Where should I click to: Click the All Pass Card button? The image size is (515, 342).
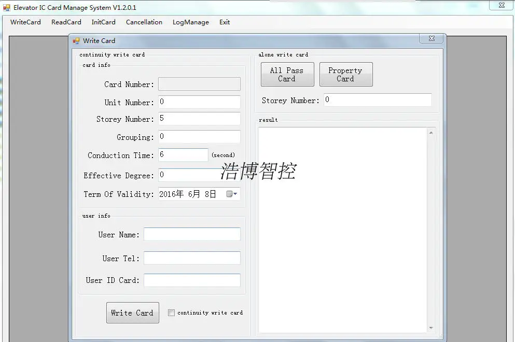[287, 75]
